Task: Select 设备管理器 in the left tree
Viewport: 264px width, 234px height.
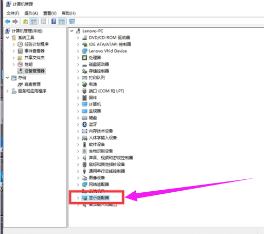Action: point(34,71)
